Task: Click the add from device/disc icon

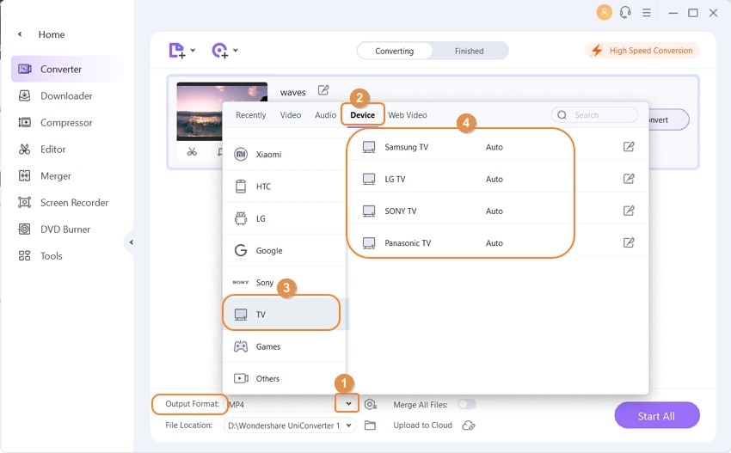Action: 219,51
